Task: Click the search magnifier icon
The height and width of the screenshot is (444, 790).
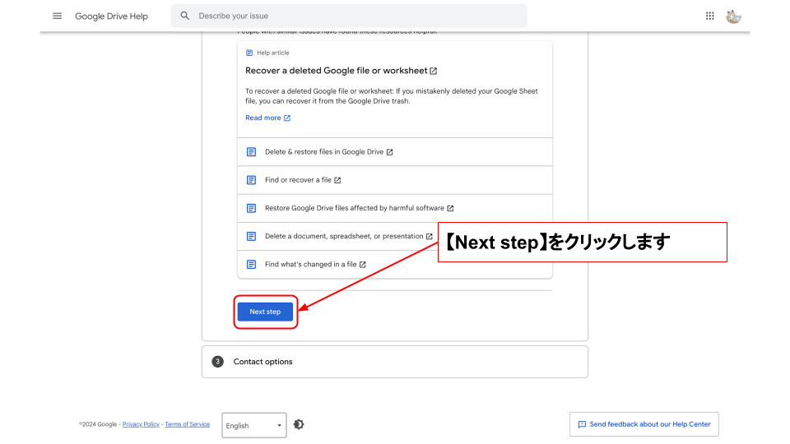Action: (x=185, y=16)
